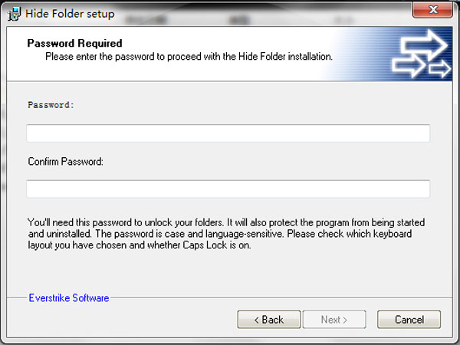This screenshot has width=460, height=345.
Task: Go to previous step with Back button
Action: click(x=269, y=320)
